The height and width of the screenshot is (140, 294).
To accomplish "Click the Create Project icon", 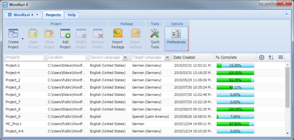I will 13,33.
